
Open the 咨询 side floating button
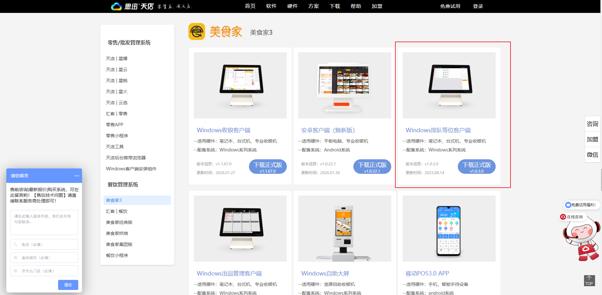tap(592, 124)
